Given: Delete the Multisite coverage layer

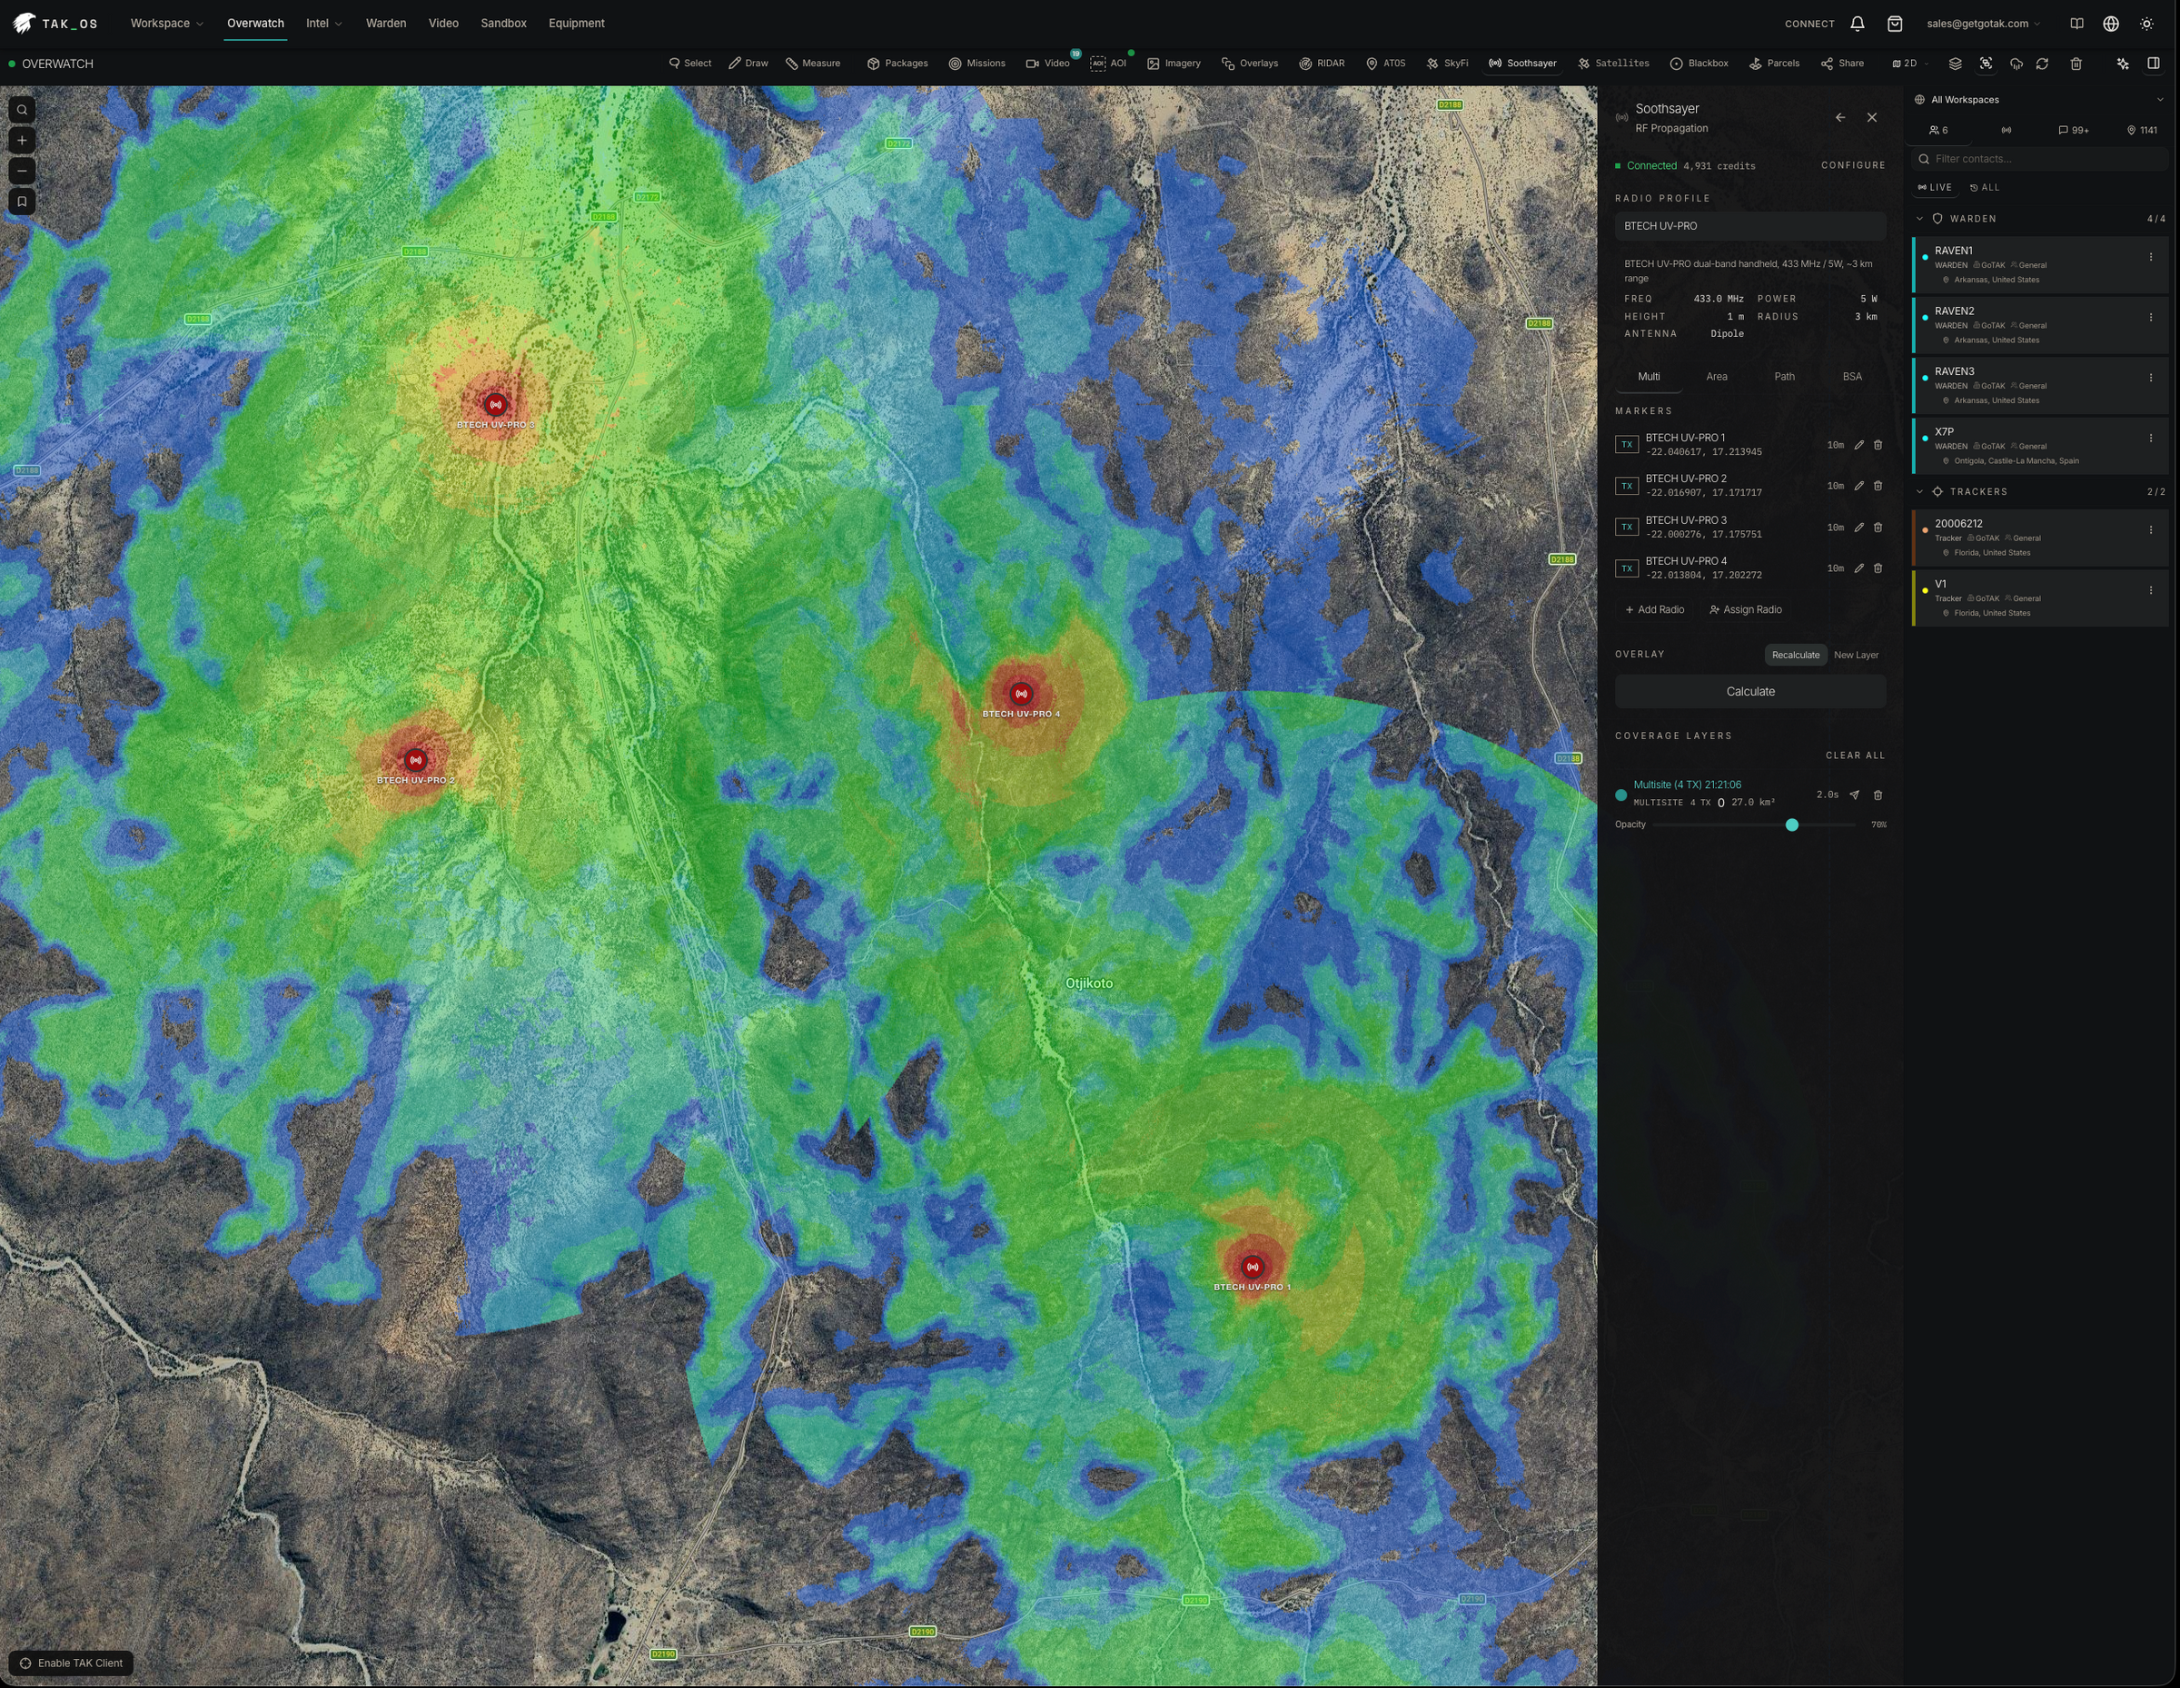Looking at the screenshot, I should [1878, 795].
